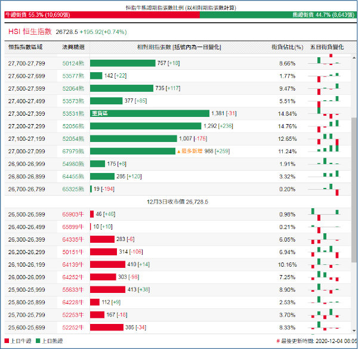Click the green bar for 27,200-27,299
Screen dimensions: 358x349
tap(146, 126)
